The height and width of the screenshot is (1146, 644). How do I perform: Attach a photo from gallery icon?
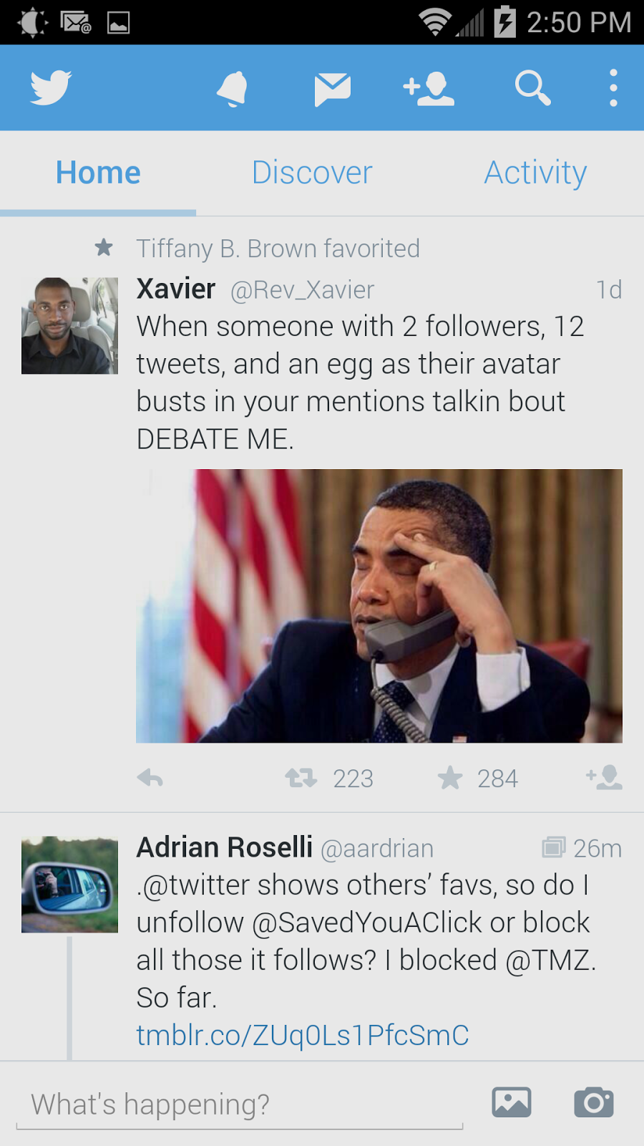tap(511, 1102)
